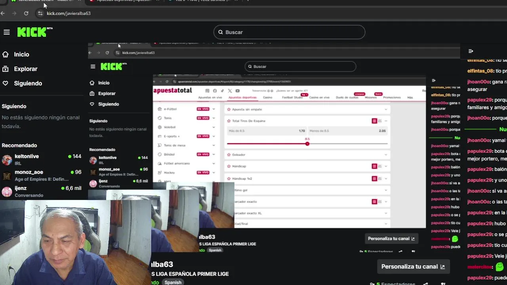
Task: Click keltonlive avatar in outer Recomendado list
Action: (x=7, y=160)
